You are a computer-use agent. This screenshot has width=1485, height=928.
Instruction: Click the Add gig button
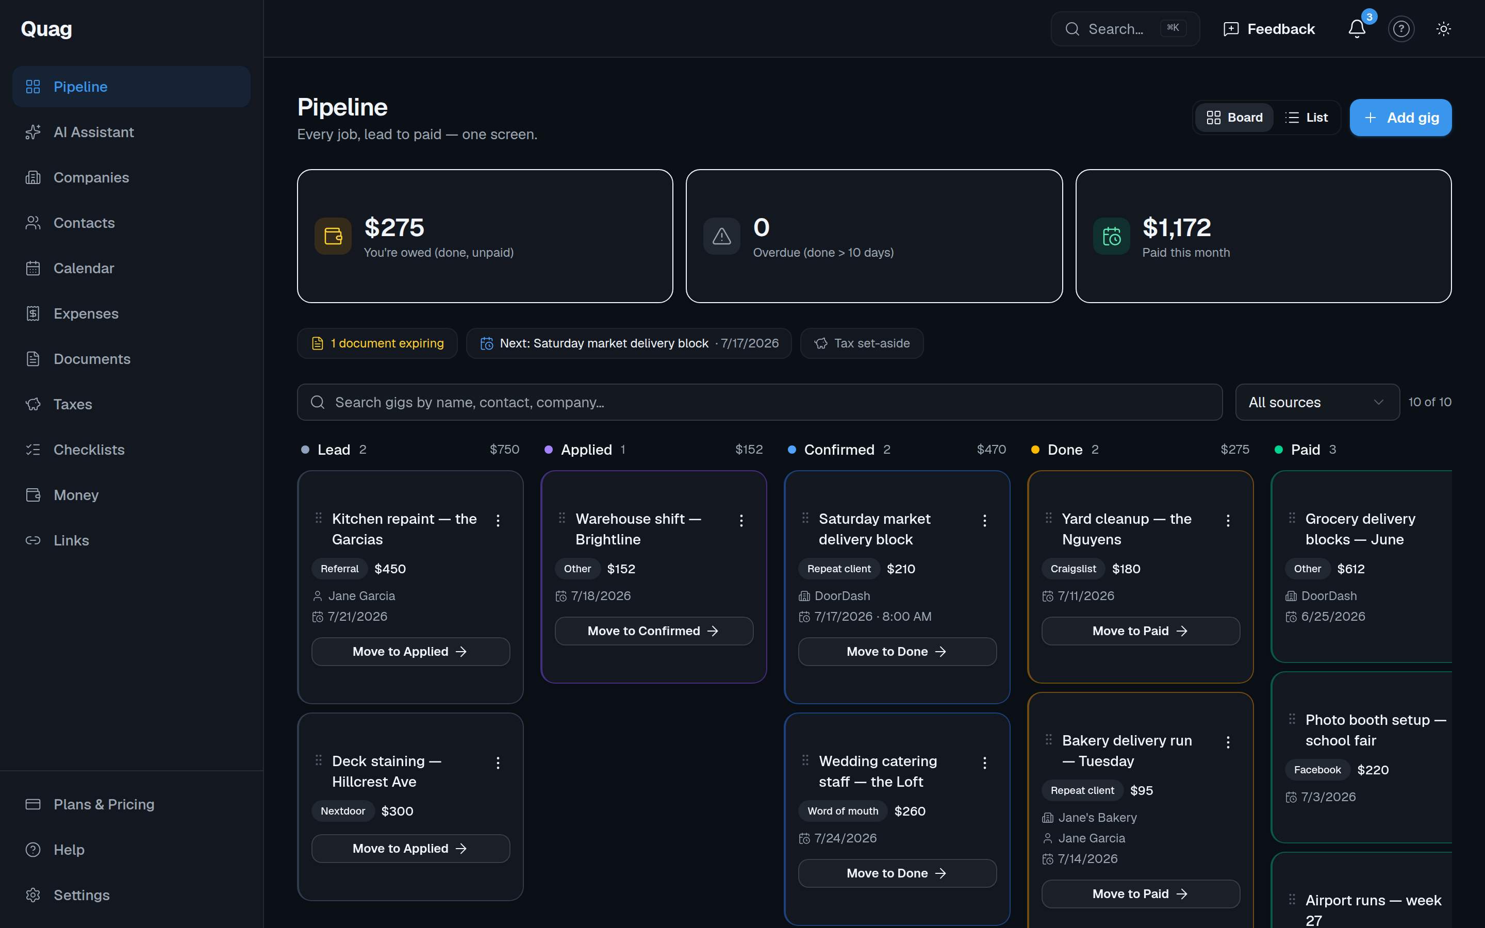pos(1400,117)
